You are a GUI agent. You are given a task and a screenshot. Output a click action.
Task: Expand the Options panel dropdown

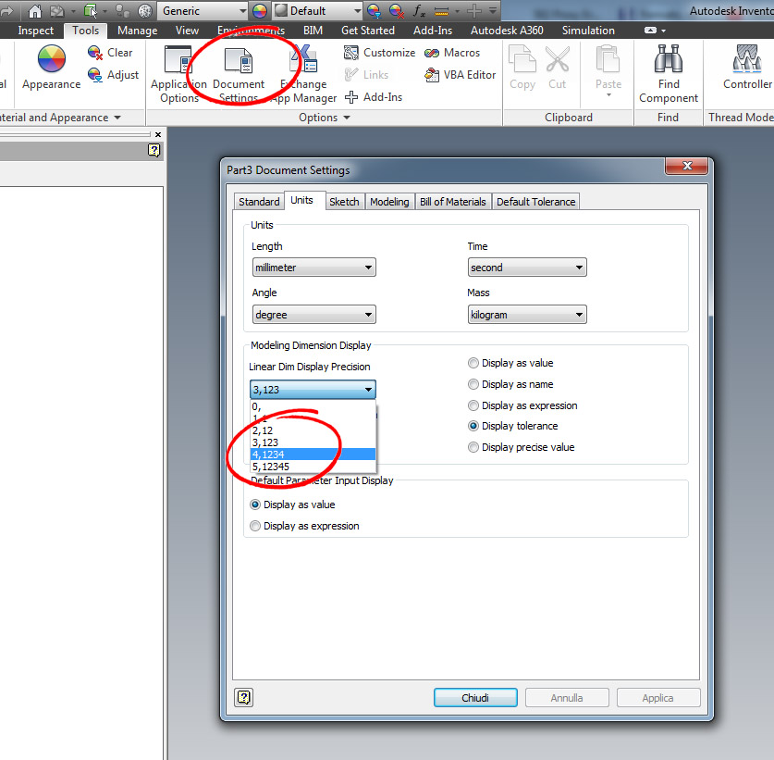(346, 117)
